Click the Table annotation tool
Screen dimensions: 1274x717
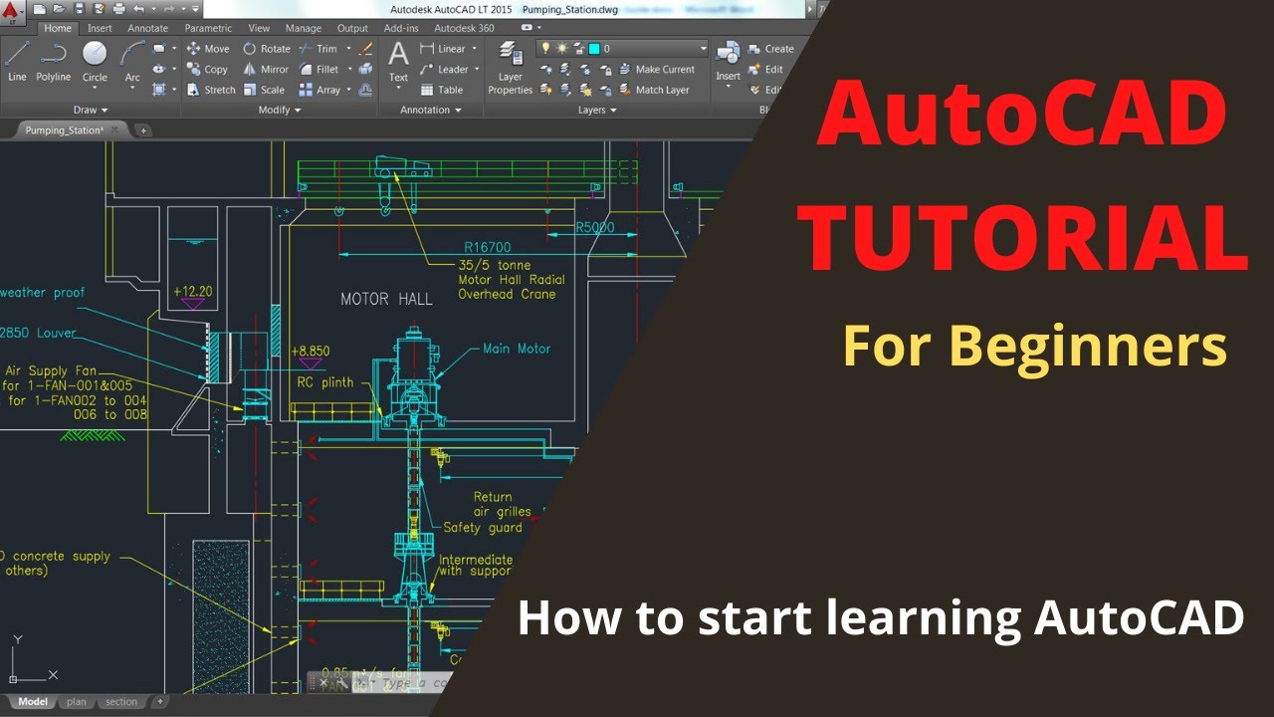(x=441, y=90)
